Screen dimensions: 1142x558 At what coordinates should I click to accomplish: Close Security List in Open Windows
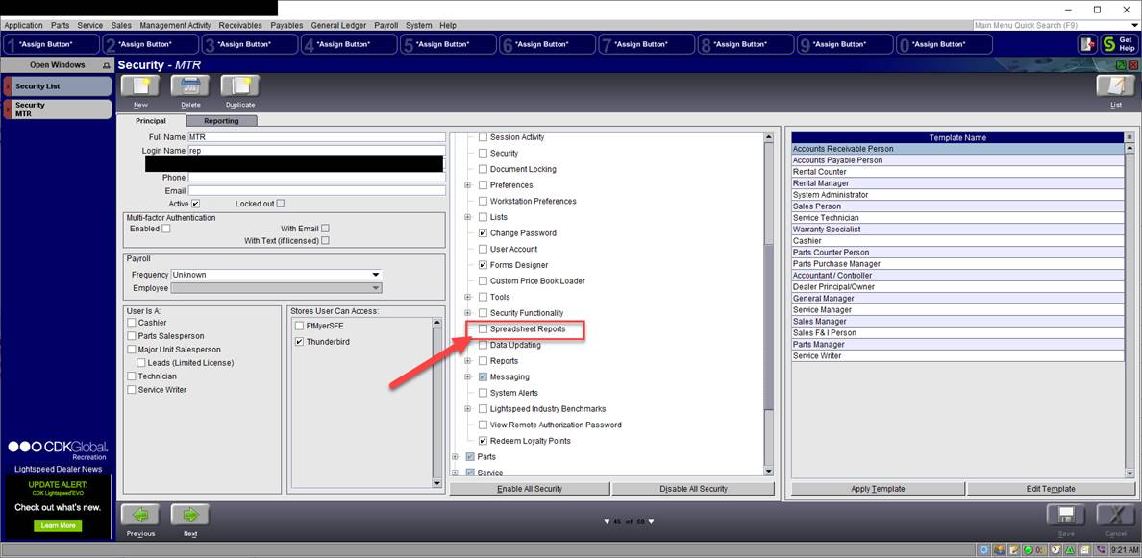pos(8,86)
